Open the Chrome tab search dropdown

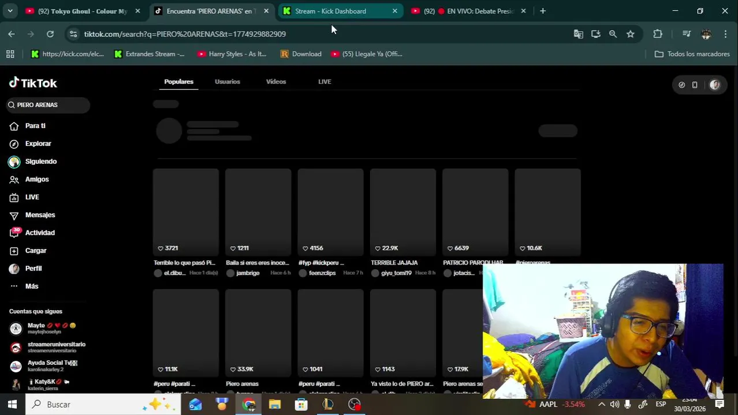pos(10,11)
